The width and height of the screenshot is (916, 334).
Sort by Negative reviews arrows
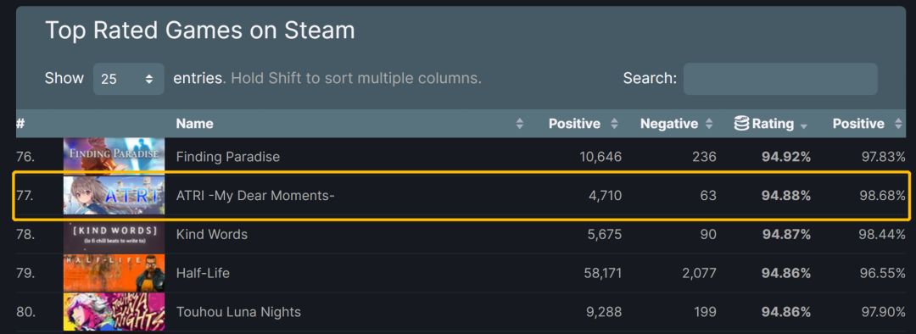[x=709, y=124]
